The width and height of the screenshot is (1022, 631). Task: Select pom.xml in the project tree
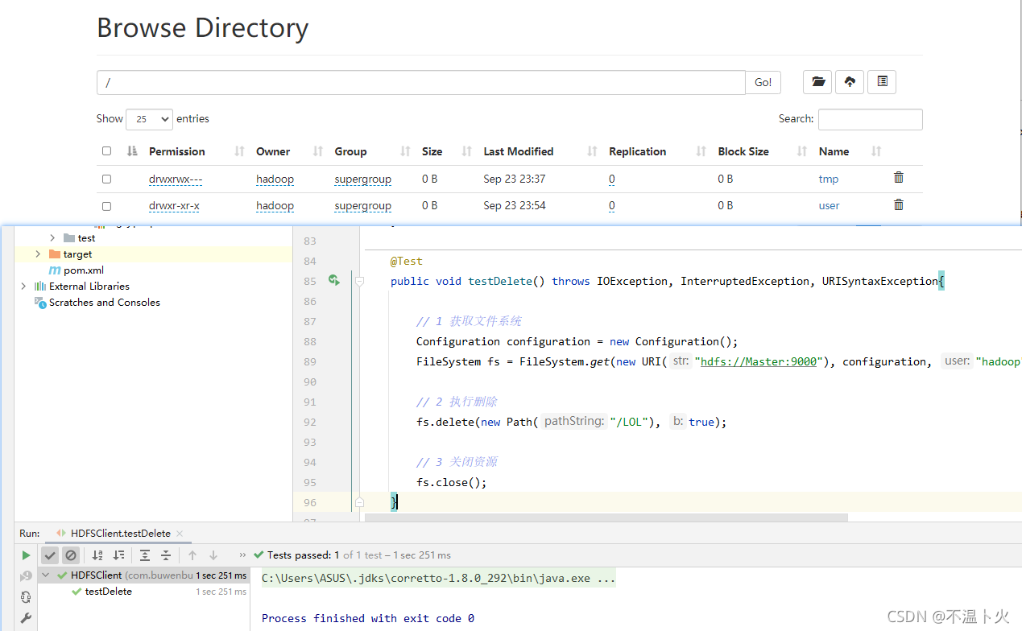click(84, 270)
